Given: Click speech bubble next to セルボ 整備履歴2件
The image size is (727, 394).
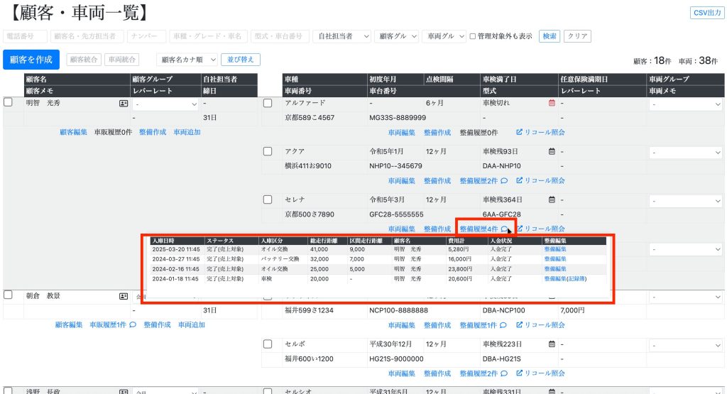Looking at the screenshot, I should pyautogui.click(x=504, y=373).
